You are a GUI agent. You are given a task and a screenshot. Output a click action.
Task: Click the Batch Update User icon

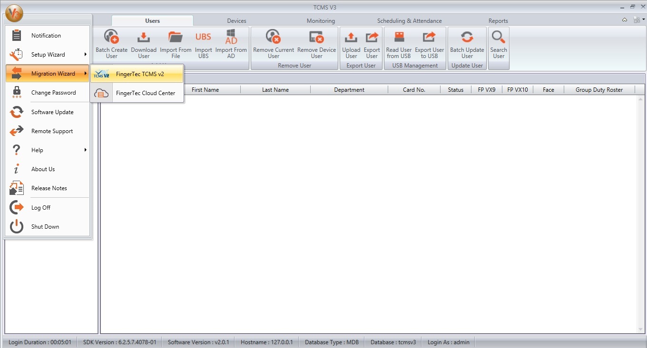pos(467,37)
